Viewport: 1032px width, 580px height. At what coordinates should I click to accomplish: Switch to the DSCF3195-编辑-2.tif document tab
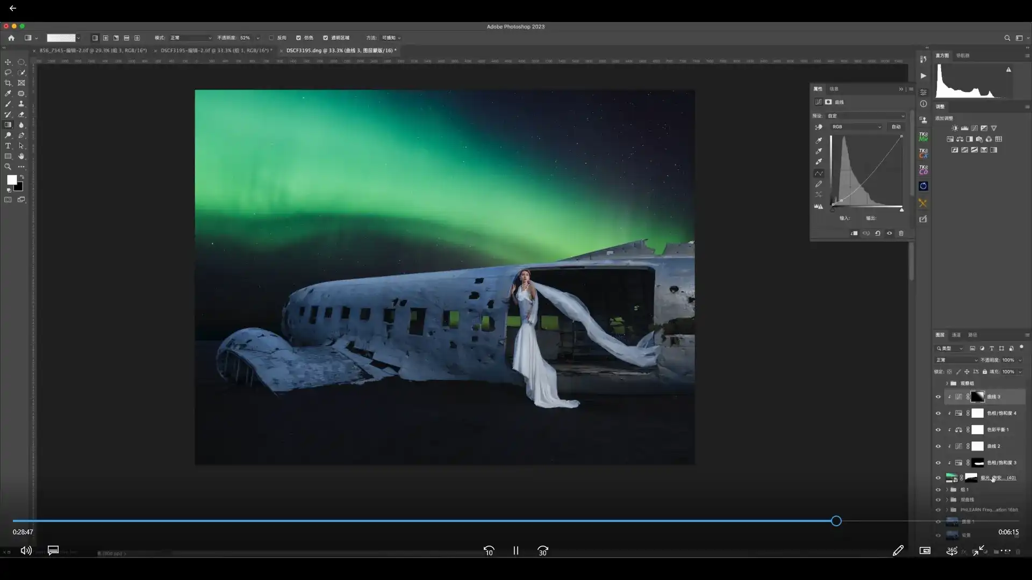pos(217,50)
